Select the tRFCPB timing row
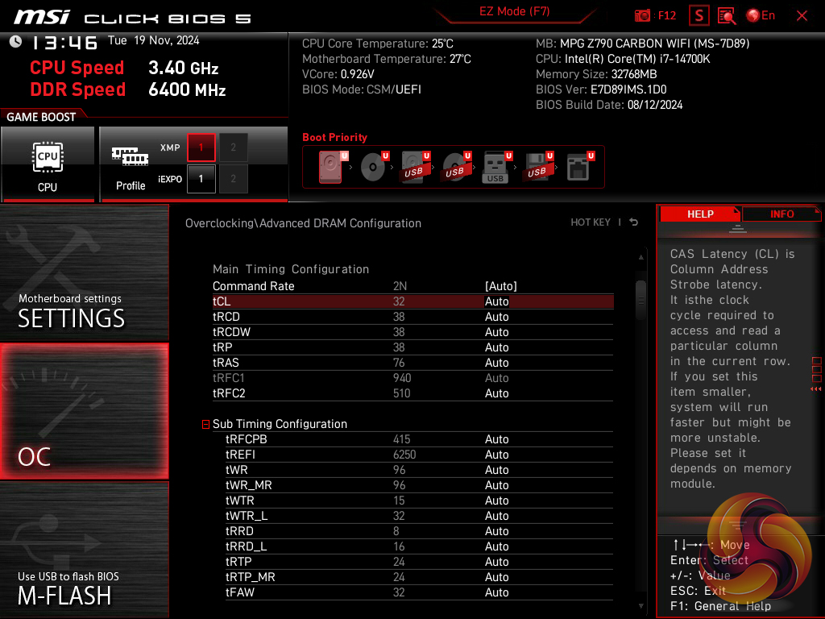Viewport: 825px width, 619px height. [419, 439]
